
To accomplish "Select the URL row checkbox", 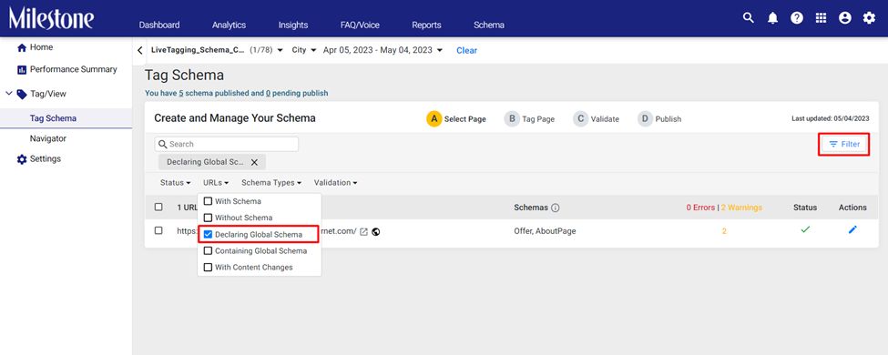I will [158, 230].
